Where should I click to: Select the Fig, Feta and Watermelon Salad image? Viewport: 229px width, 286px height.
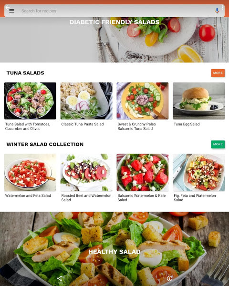(x=198, y=173)
